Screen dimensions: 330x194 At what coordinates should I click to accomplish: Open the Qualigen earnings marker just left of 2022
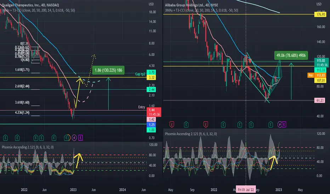[x=17, y=138]
